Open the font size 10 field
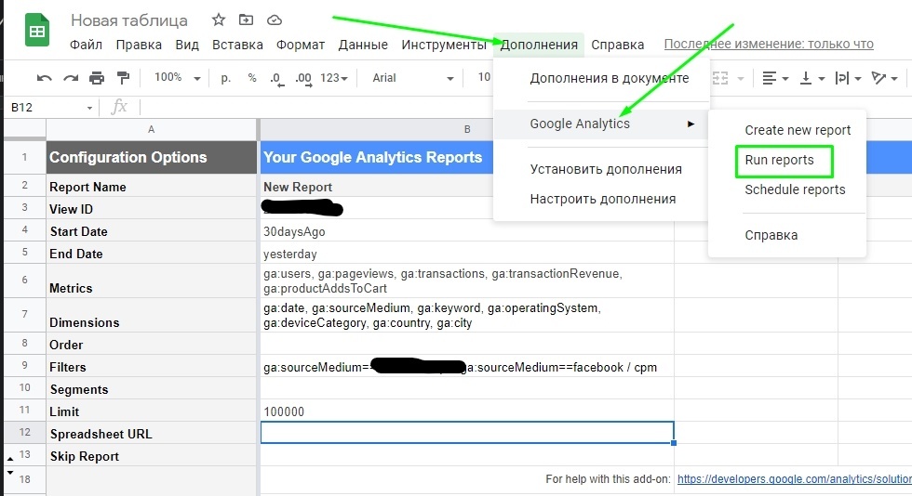Viewport: 912px width, 496px height. (484, 77)
